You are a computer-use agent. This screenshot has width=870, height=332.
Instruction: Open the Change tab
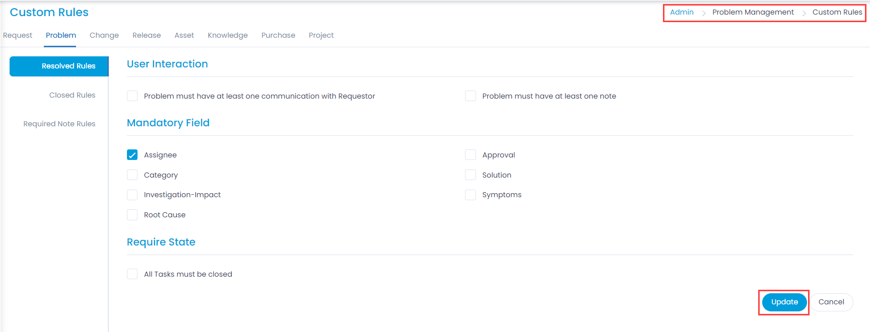tap(104, 35)
